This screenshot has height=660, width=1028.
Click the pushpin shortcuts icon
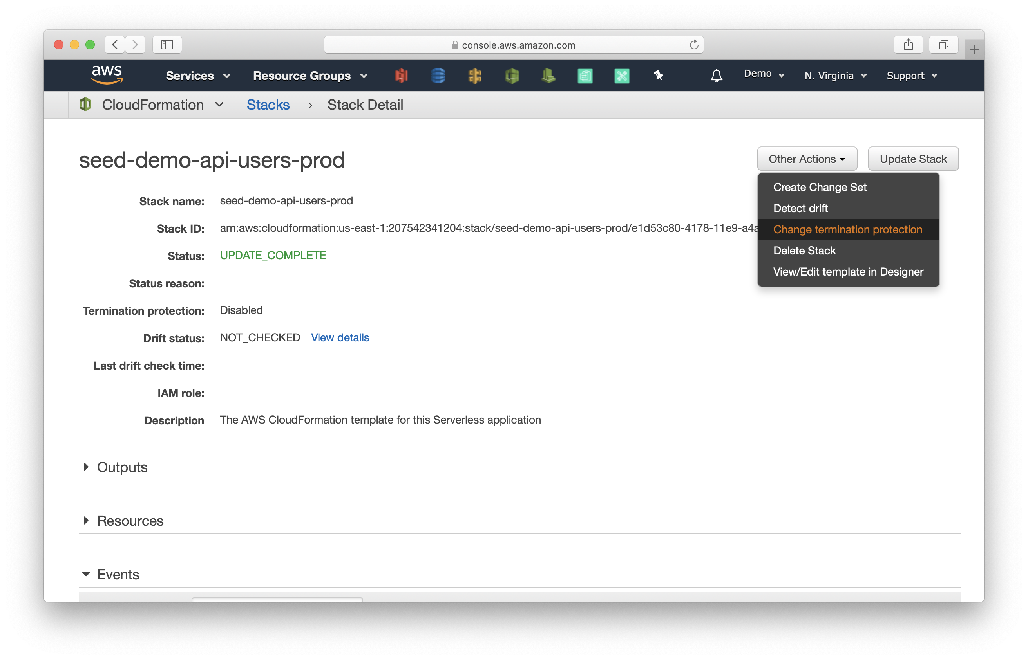click(659, 76)
